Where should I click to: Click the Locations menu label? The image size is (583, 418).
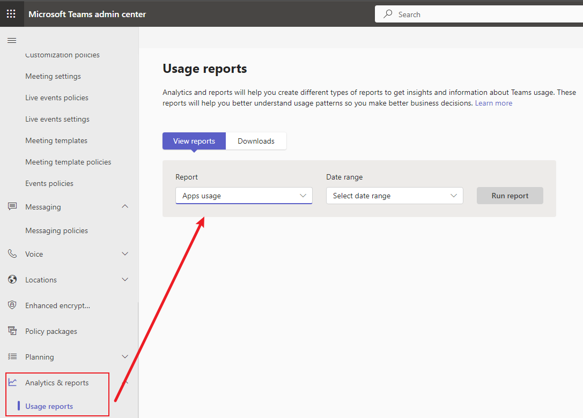[x=41, y=280]
